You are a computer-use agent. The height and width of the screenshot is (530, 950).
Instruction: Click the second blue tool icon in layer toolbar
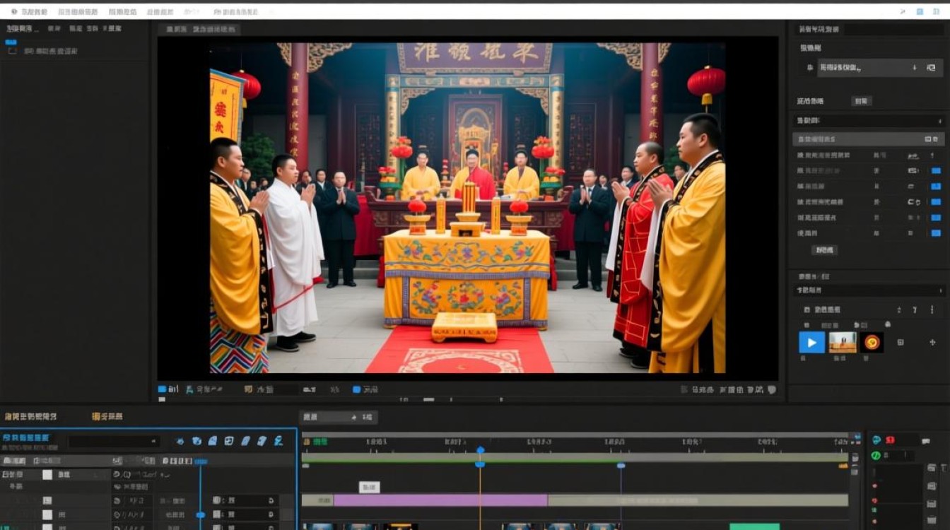[x=197, y=441]
